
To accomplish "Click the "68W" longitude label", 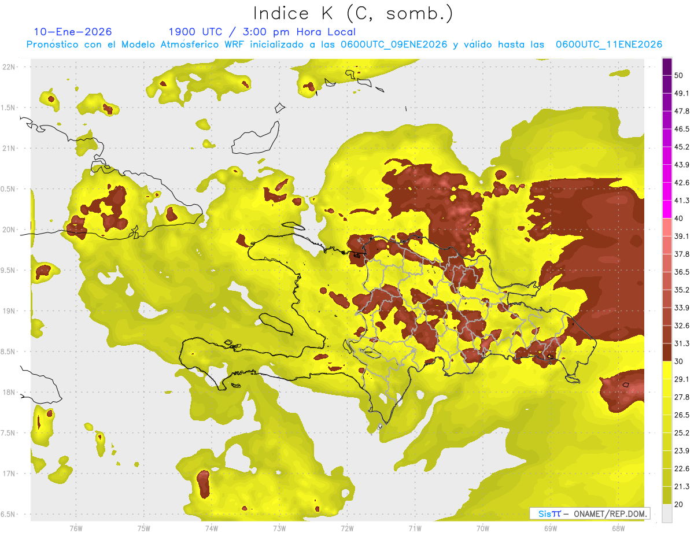I will pos(618,528).
